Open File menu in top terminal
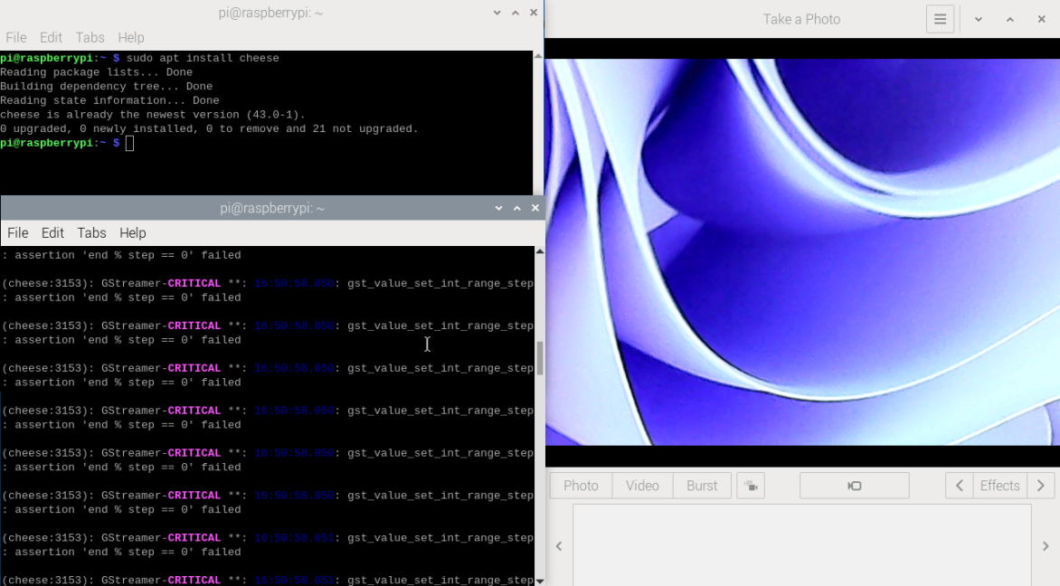The image size is (1060, 586). (x=16, y=38)
